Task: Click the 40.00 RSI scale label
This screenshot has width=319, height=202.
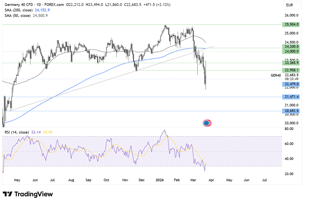Action: pyautogui.click(x=289, y=159)
